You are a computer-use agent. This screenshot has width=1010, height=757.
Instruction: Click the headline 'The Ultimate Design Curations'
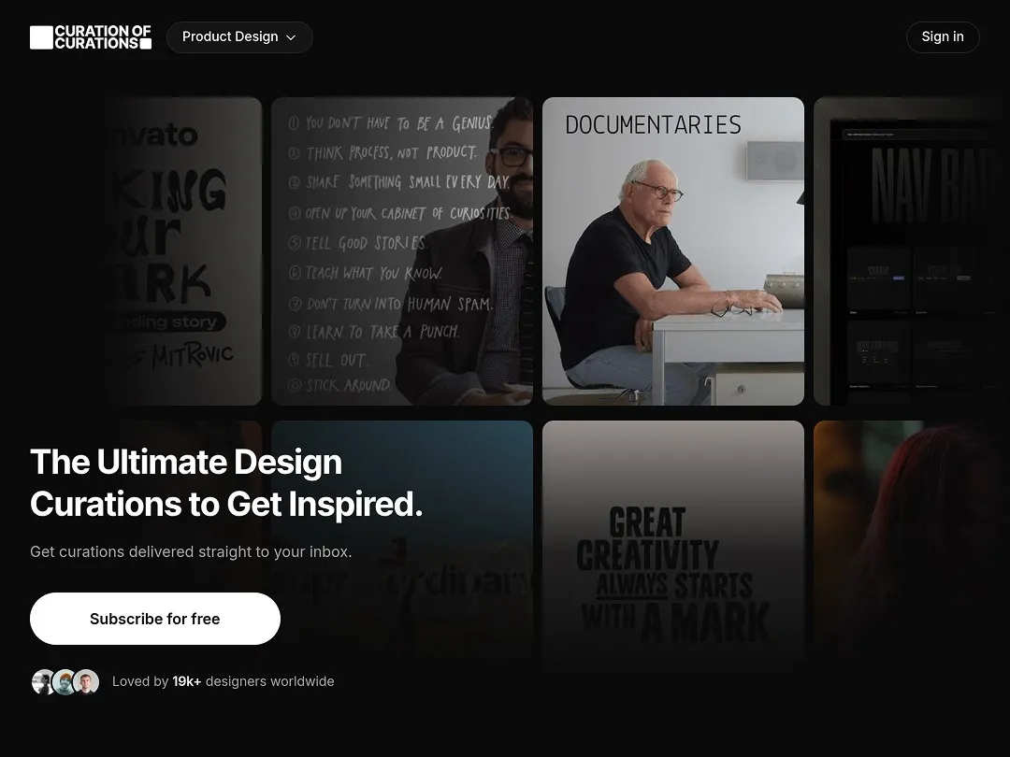click(226, 483)
